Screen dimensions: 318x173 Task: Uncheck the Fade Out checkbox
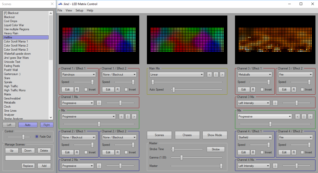coord(37,137)
